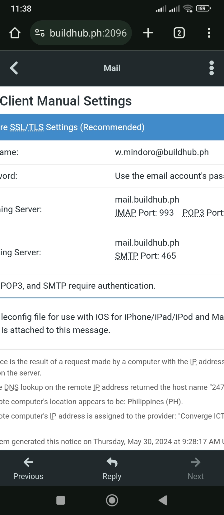Image resolution: width=224 pixels, height=515 pixels.
Task: Open the tab switcher showing 2 tabs
Action: (179, 33)
